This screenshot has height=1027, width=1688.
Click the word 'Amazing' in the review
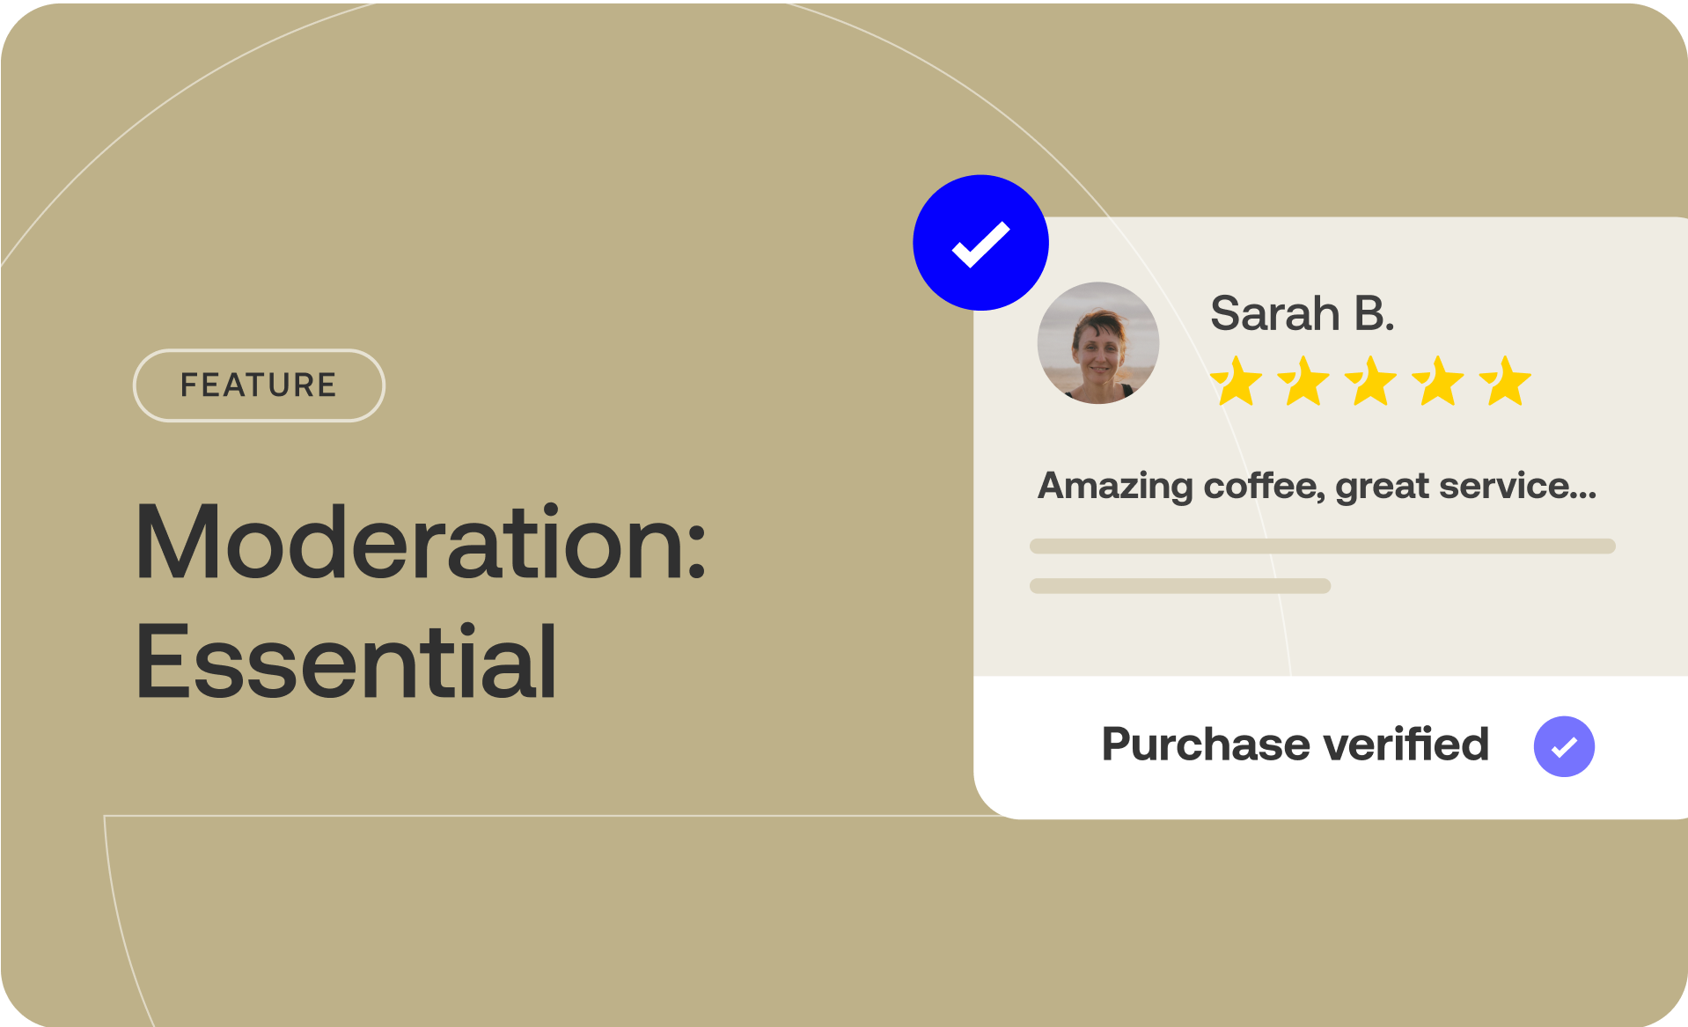tap(1115, 486)
